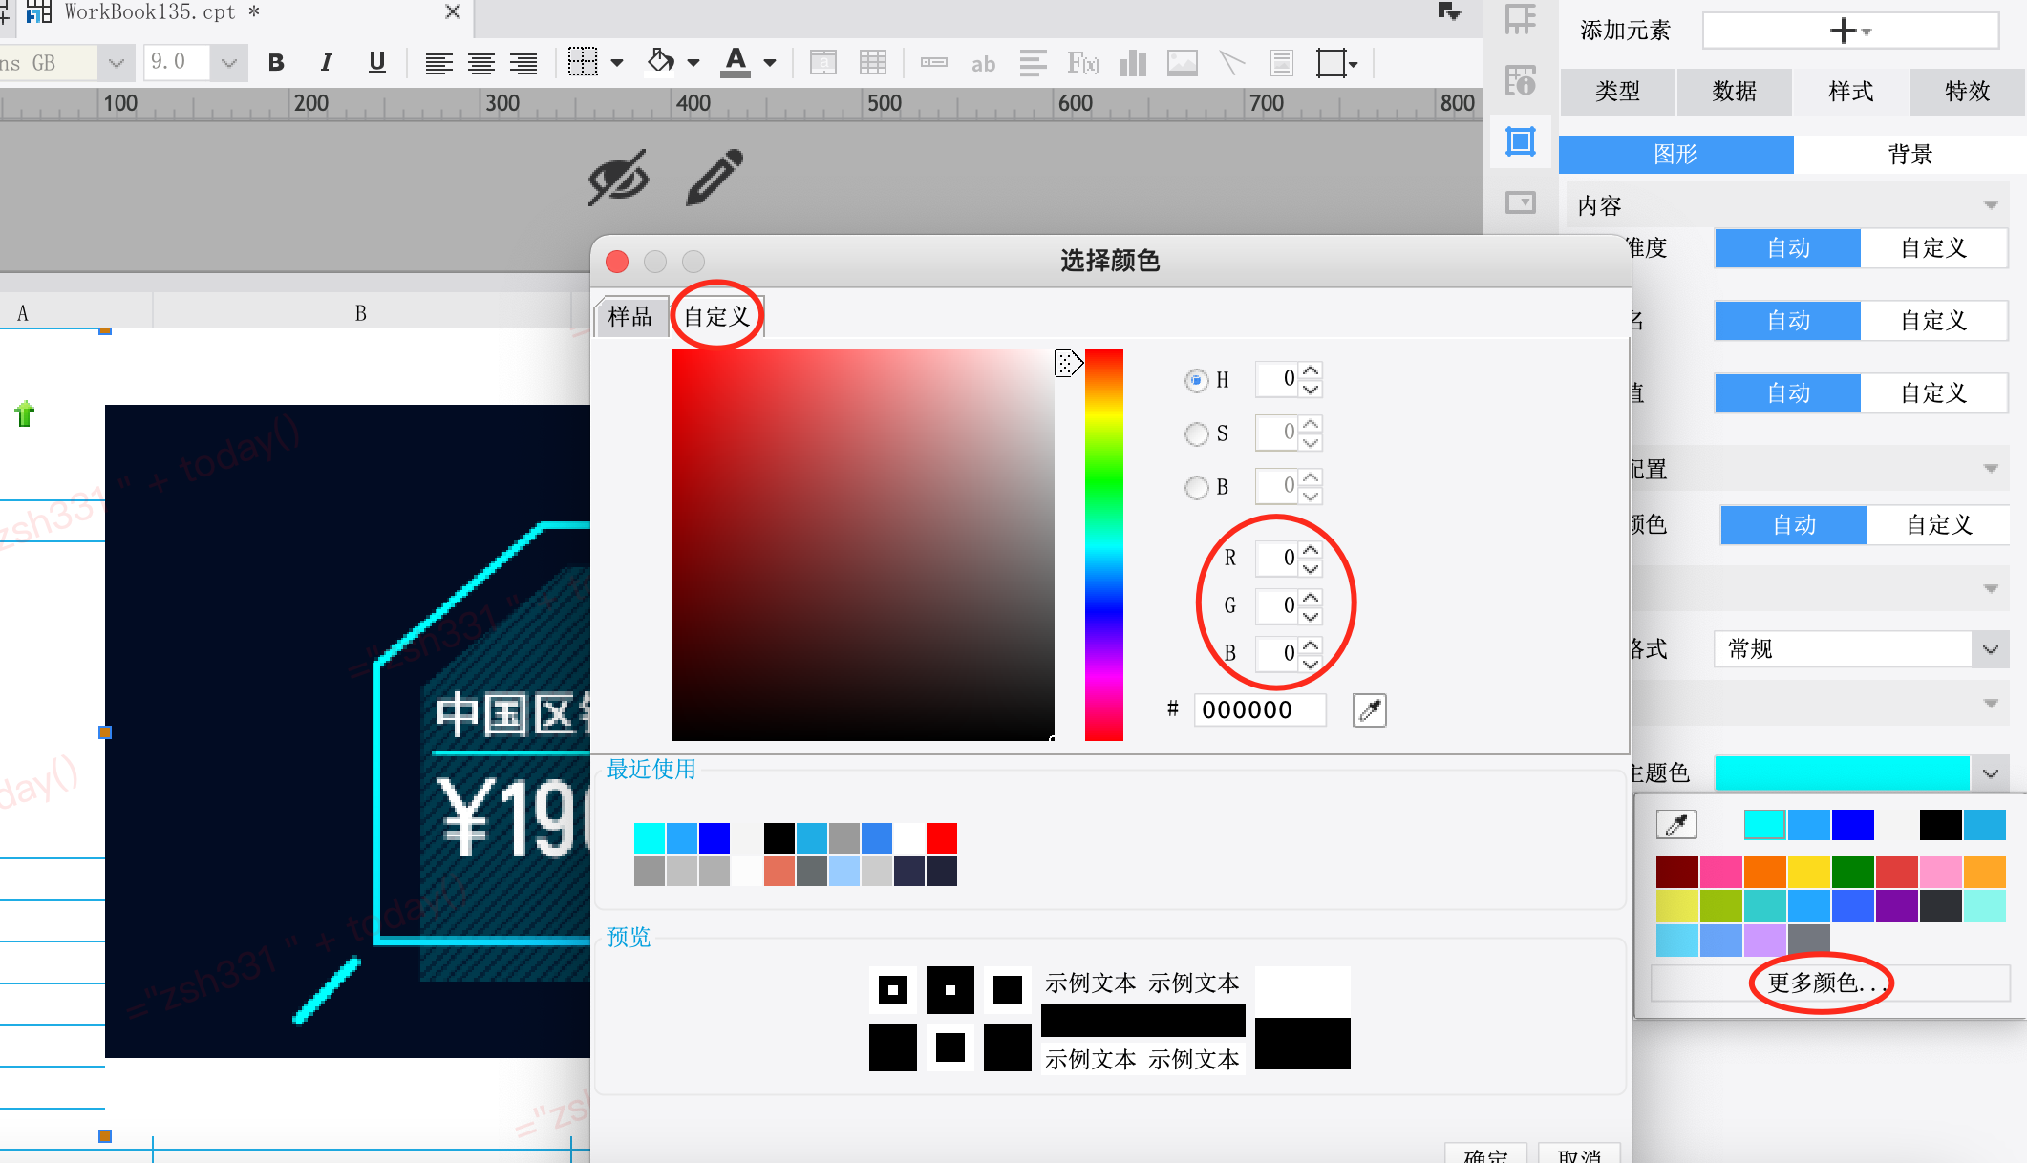Click the floating element frame toolbar icon

[x=1330, y=63]
